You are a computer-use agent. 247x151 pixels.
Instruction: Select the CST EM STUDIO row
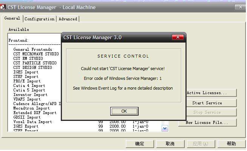[x=28, y=58]
